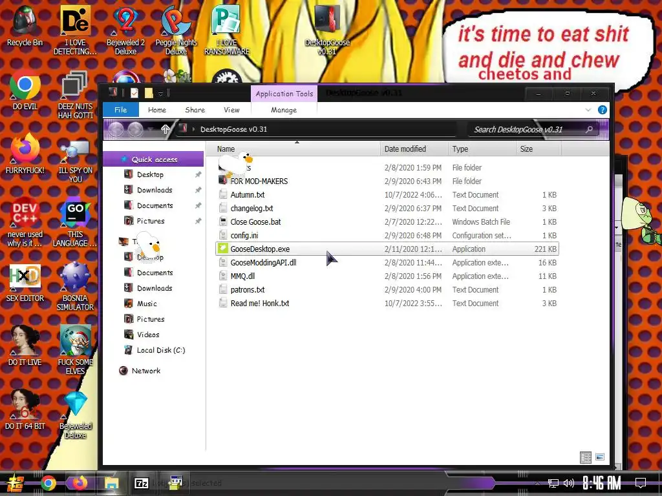Open the File menu tab
Image resolution: width=662 pixels, height=496 pixels.
point(121,110)
